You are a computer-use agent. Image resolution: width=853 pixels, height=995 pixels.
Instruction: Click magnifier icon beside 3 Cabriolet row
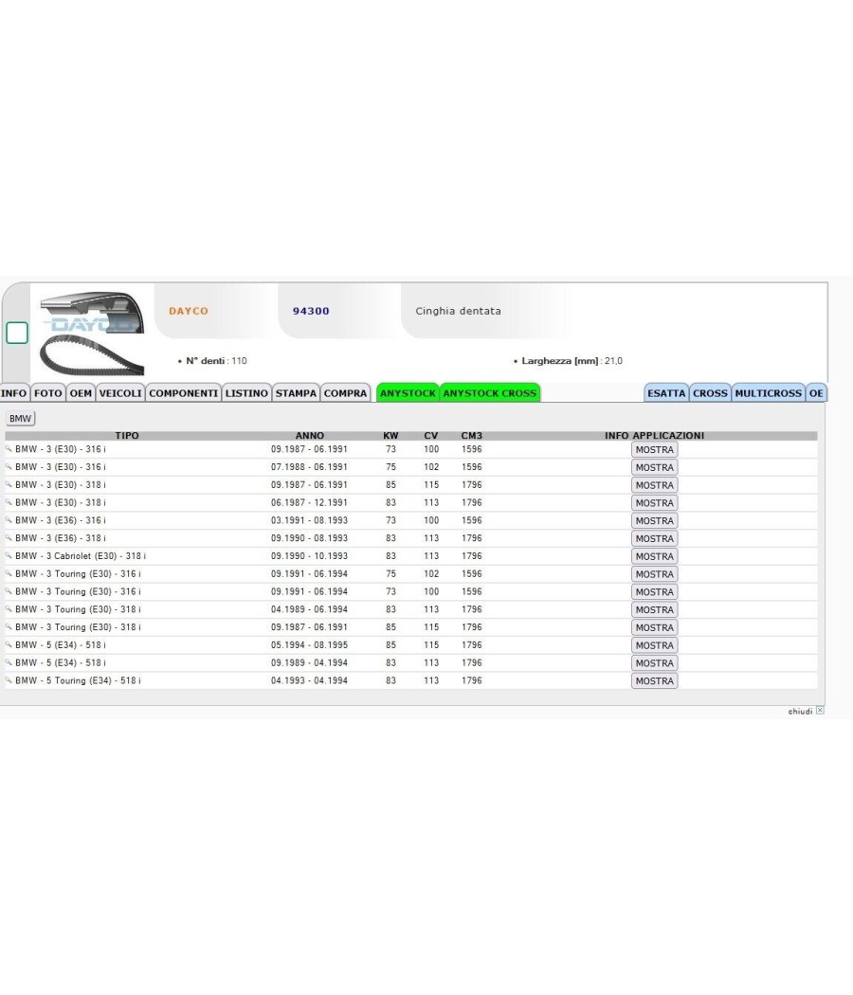pos(9,556)
